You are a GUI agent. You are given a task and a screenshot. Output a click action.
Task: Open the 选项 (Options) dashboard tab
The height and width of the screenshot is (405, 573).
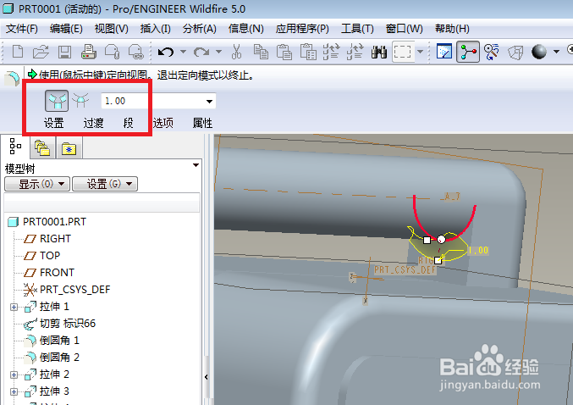click(x=163, y=123)
